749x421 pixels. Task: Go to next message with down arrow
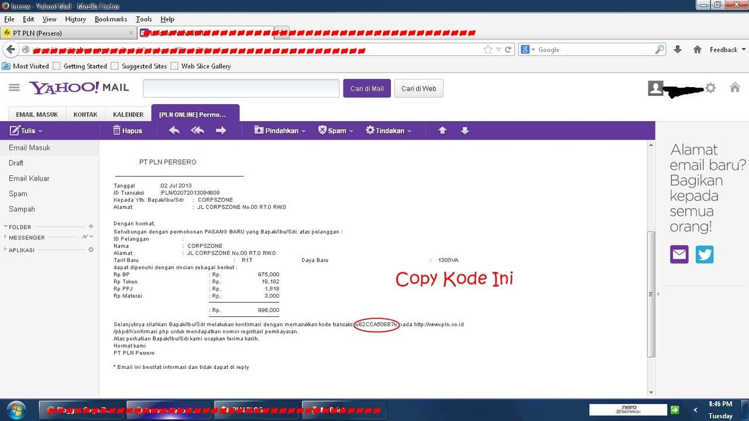pyautogui.click(x=465, y=130)
